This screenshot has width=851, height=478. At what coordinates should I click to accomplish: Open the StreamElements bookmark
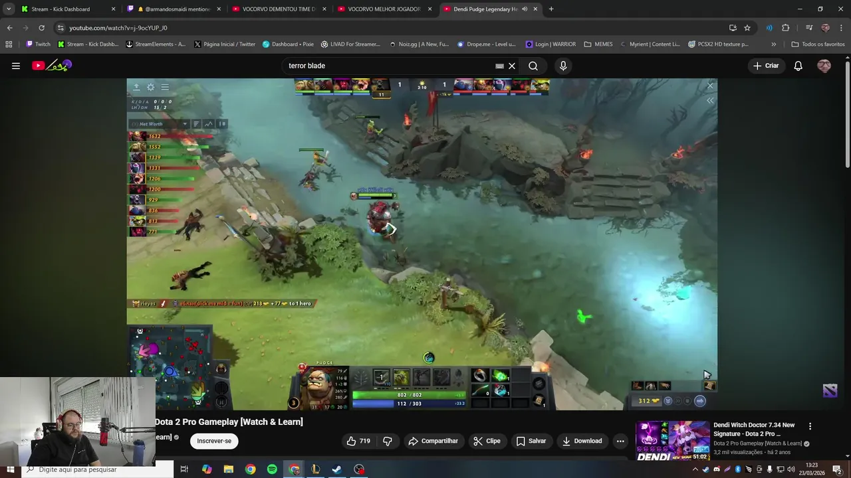[x=156, y=44]
